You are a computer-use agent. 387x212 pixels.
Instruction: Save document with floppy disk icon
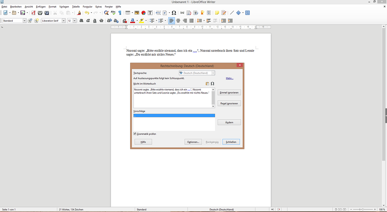click(23, 13)
